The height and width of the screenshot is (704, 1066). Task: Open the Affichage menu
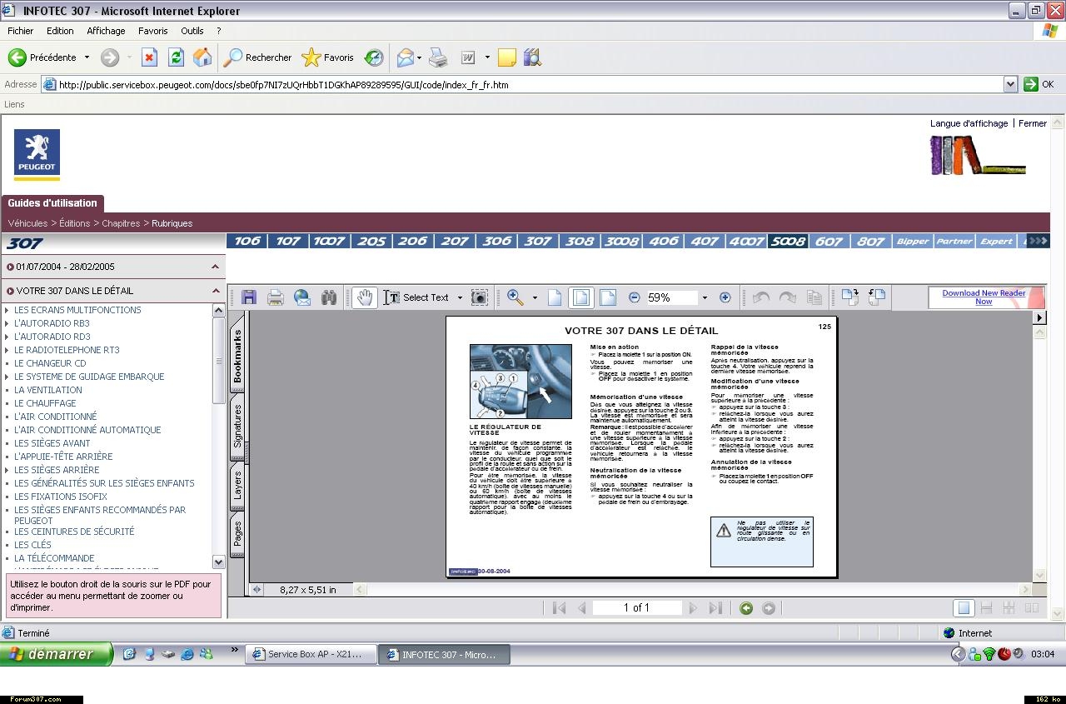coord(106,31)
